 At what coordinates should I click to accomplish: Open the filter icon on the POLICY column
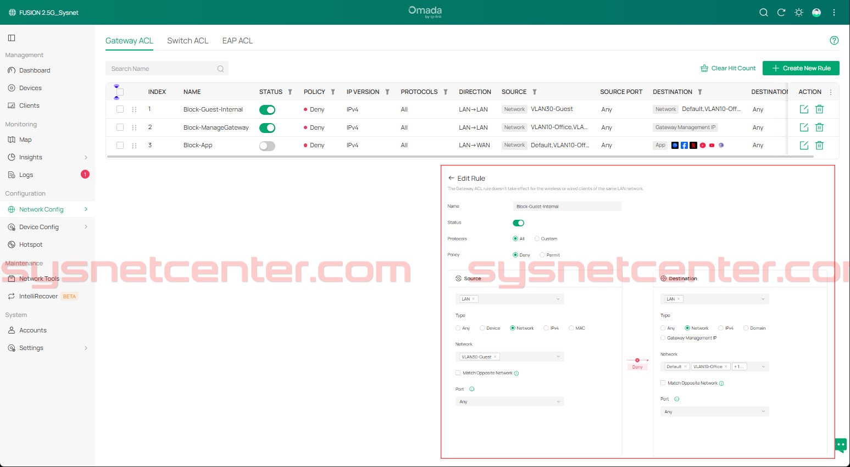[x=333, y=92]
